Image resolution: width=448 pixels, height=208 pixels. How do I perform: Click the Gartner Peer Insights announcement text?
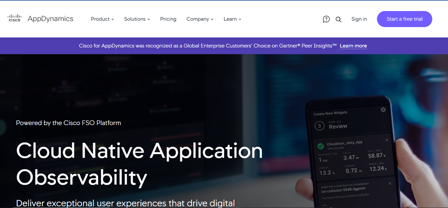coord(208,46)
